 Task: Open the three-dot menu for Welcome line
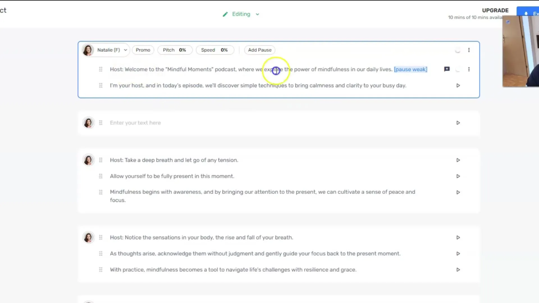(469, 69)
